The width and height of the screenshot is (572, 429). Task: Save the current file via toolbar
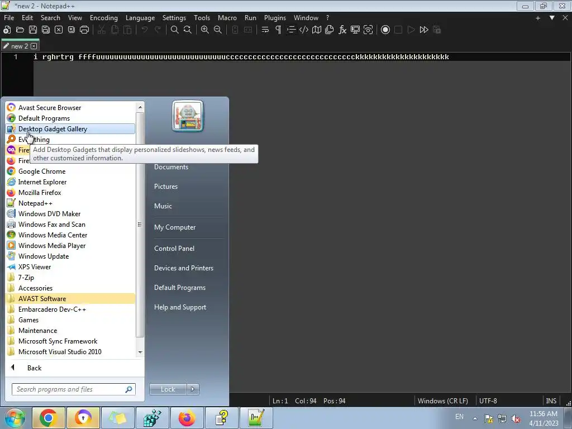(x=33, y=30)
